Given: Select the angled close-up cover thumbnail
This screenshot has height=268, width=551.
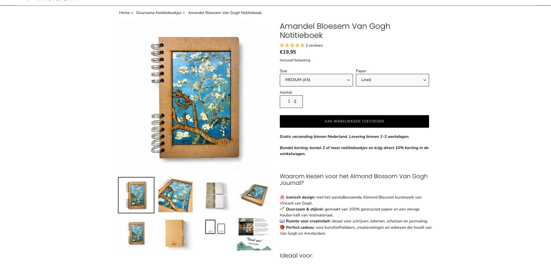Looking at the screenshot, I should tap(175, 195).
